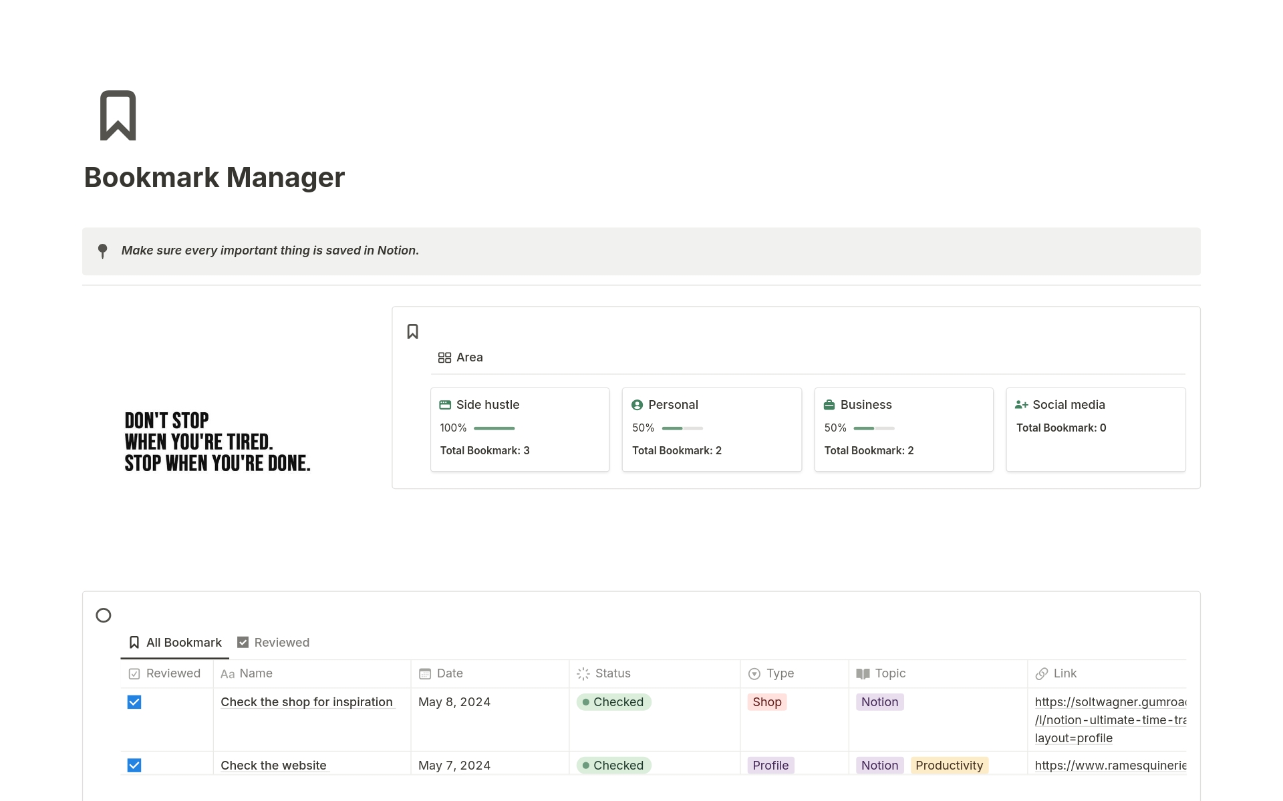Select the All Bookmark tab

click(x=183, y=642)
